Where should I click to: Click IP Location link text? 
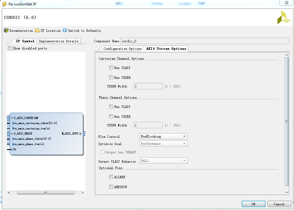[x=51, y=31]
